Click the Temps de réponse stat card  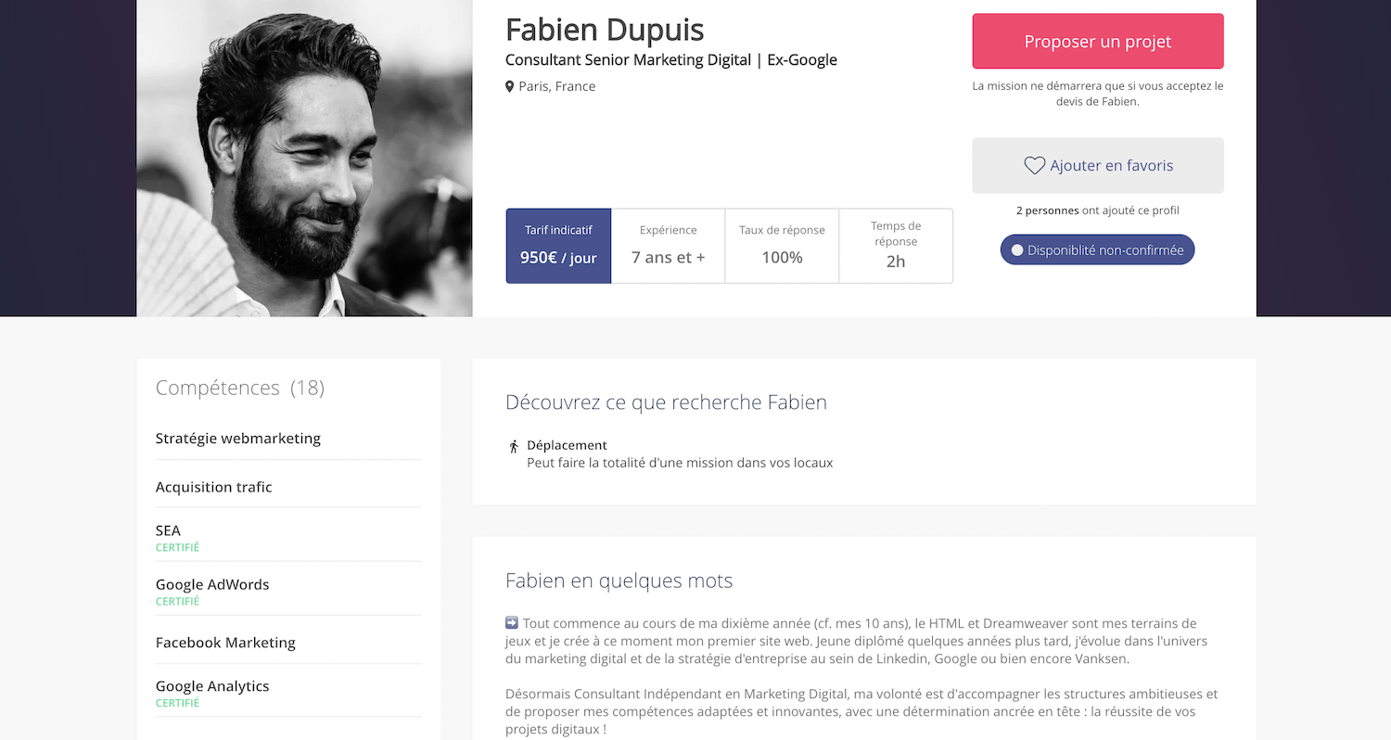(896, 245)
